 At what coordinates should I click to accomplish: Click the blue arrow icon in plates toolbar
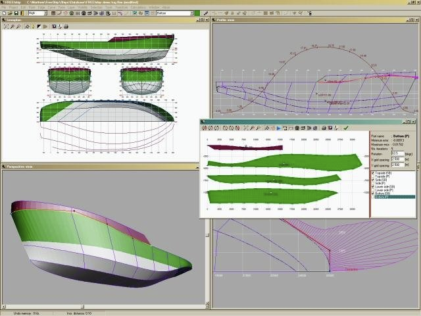tap(279, 128)
